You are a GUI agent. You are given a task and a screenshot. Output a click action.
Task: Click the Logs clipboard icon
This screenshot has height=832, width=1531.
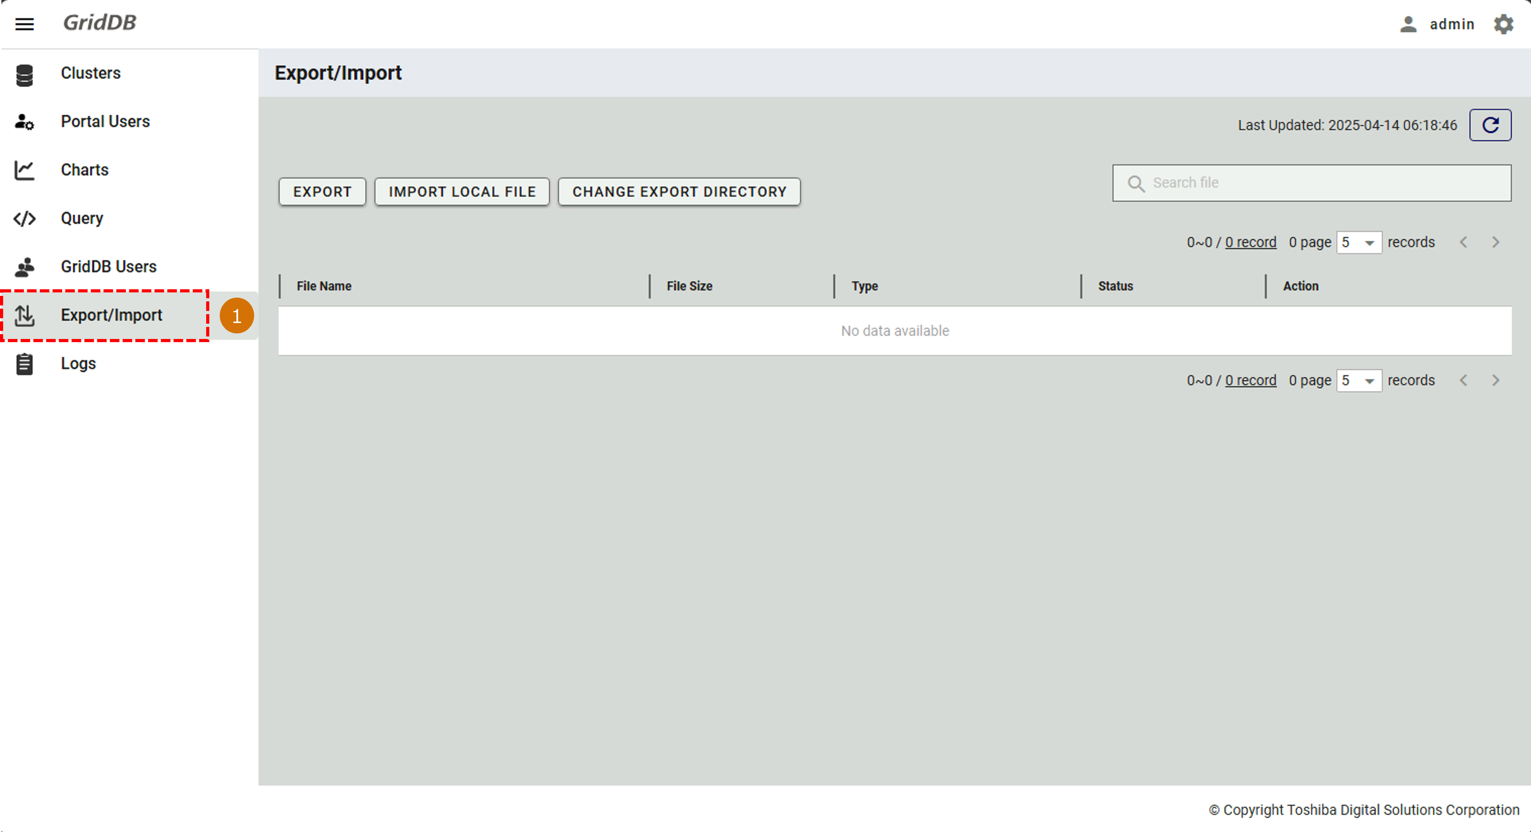(24, 364)
